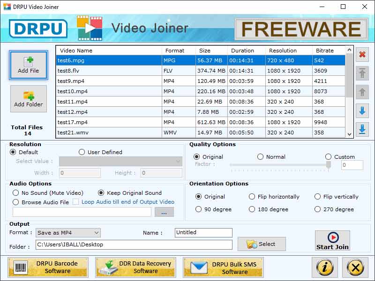The image size is (375, 281).
Task: Add a folder of videos
Action: point(28,99)
